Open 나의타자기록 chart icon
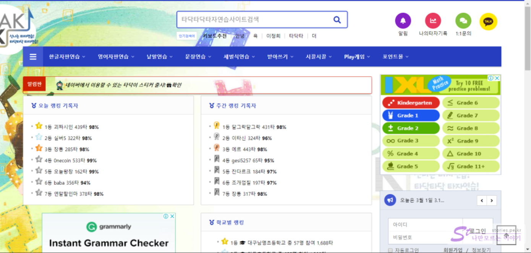 tap(433, 21)
